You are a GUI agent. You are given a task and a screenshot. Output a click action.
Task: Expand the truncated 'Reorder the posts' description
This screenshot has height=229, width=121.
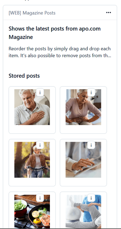click(60, 52)
